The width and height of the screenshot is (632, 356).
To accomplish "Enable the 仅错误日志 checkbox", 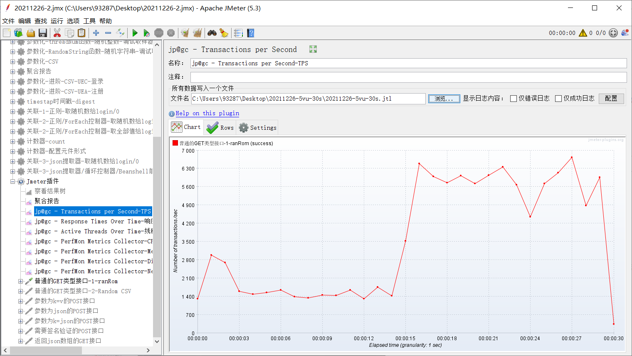I will (513, 99).
